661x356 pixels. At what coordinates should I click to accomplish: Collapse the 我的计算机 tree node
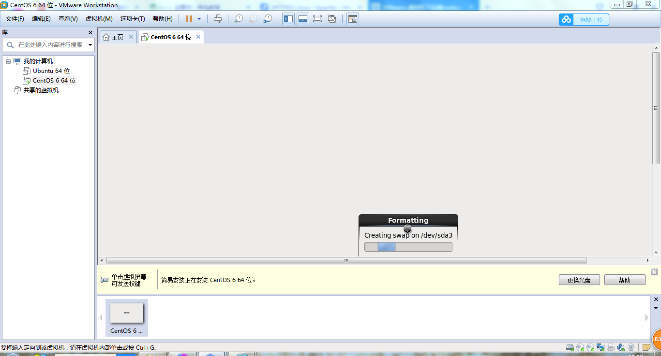8,61
